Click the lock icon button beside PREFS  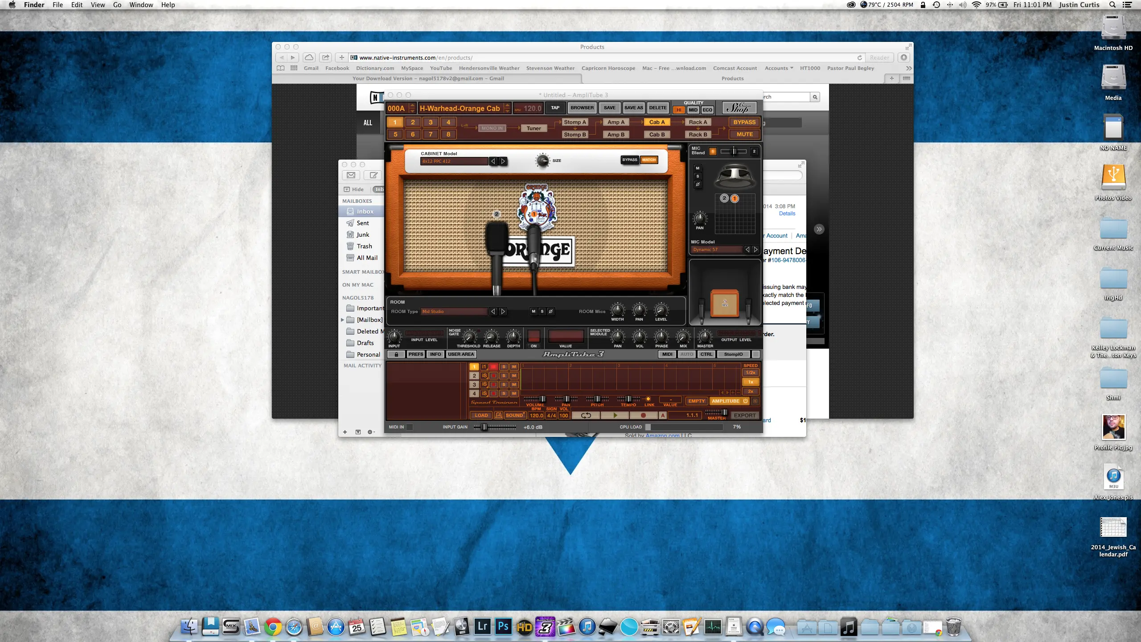(396, 354)
